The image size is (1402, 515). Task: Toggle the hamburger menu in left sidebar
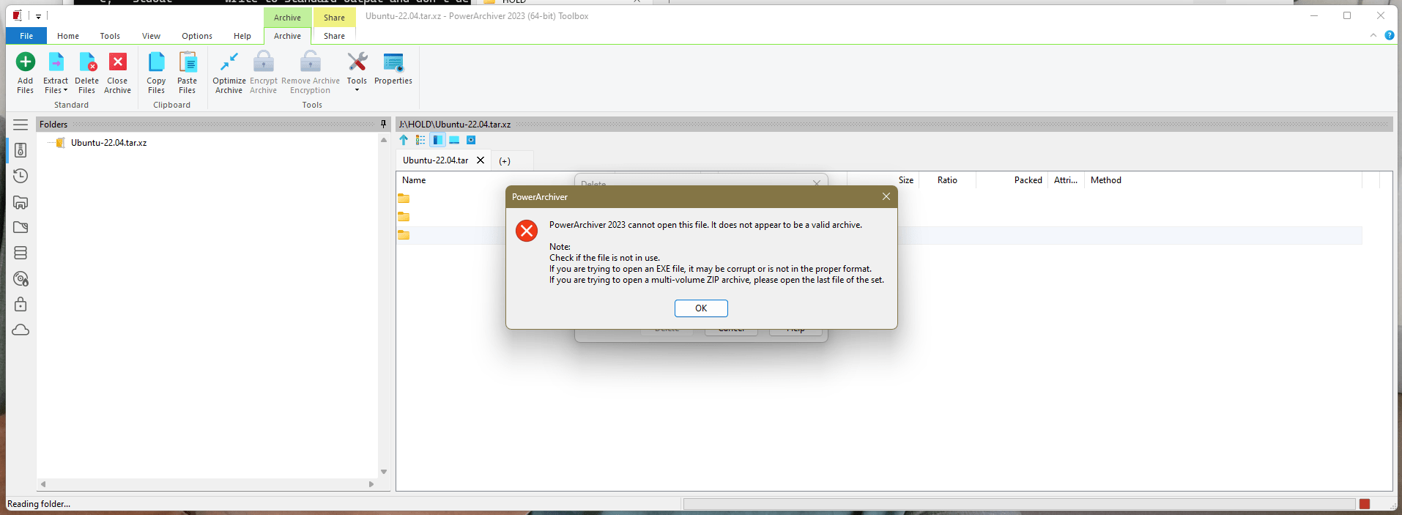pyautogui.click(x=21, y=125)
